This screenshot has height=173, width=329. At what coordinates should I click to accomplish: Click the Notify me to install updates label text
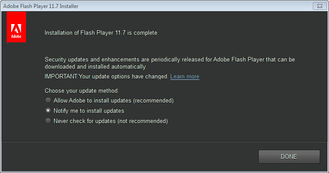(89, 111)
